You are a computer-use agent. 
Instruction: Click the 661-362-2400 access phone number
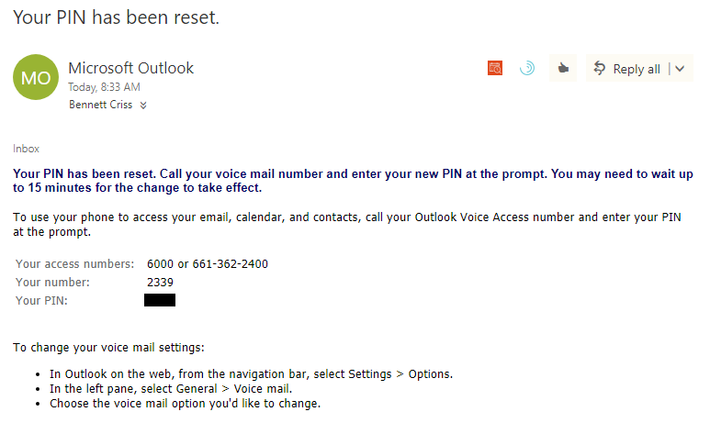tap(230, 264)
